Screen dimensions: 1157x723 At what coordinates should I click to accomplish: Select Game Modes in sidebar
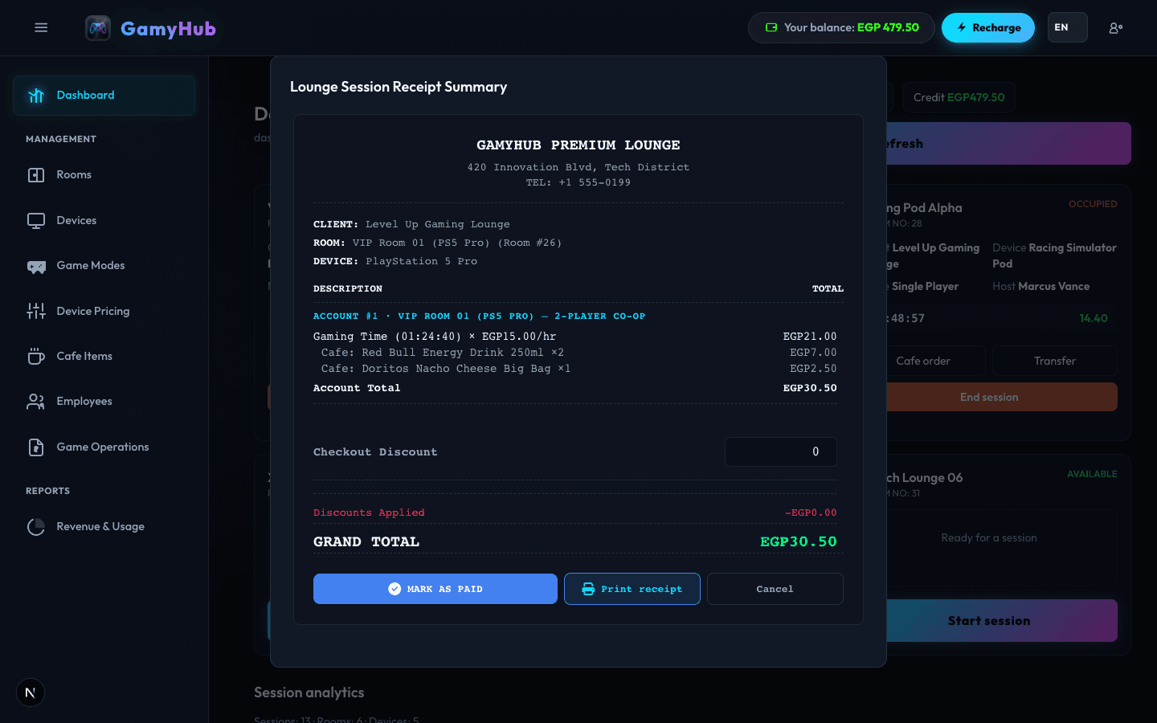pyautogui.click(x=104, y=266)
